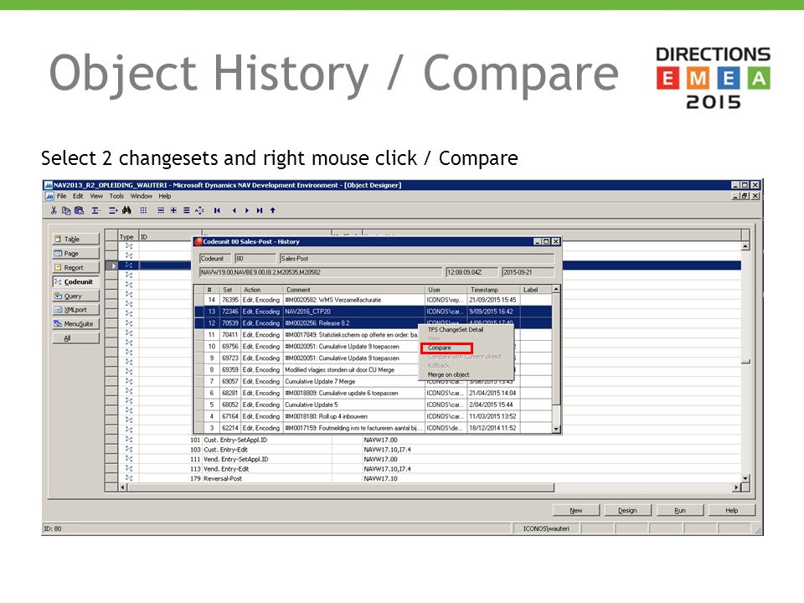Screen dimensions: 804x603
Task: Click the New button
Action: (576, 511)
